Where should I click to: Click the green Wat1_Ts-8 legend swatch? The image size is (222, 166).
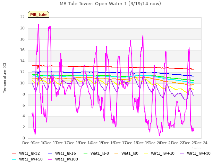click(x=86, y=154)
